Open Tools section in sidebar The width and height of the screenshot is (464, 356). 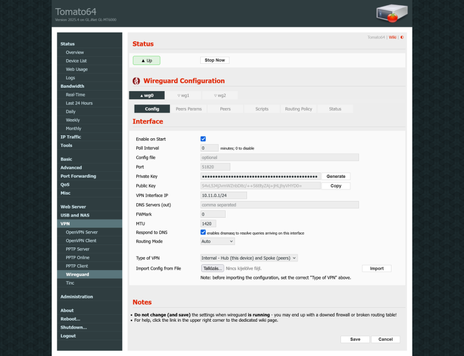66,145
